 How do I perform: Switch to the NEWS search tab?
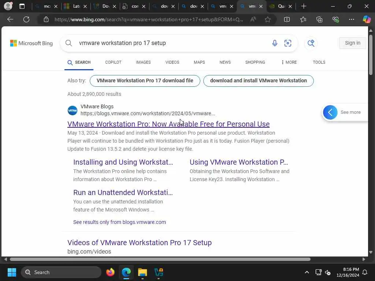225,62
